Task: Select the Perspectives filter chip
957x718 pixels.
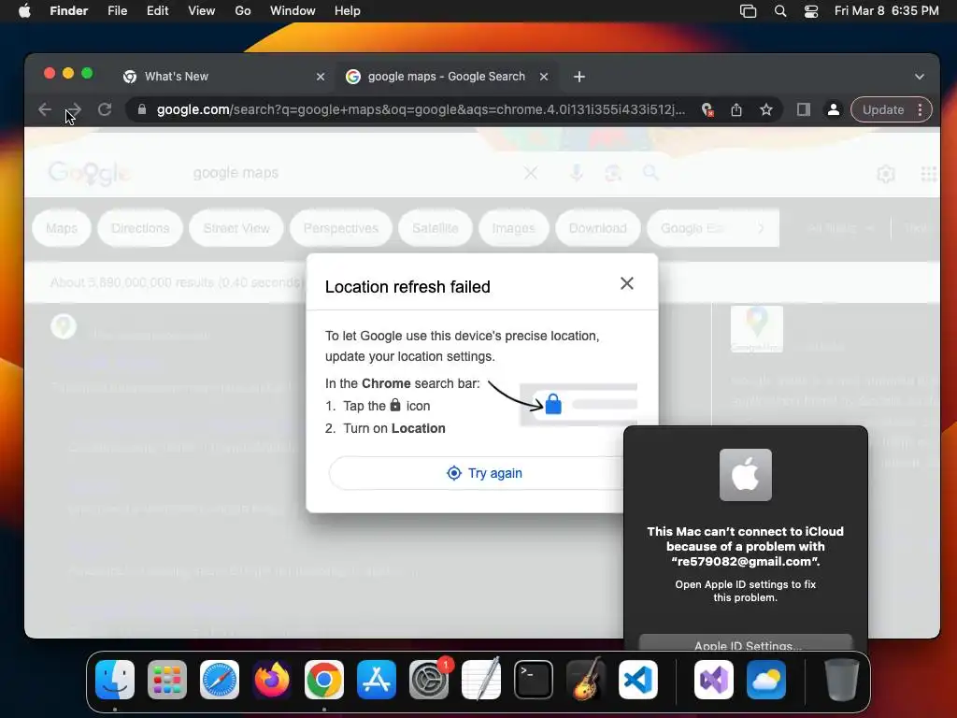Action: click(x=340, y=228)
